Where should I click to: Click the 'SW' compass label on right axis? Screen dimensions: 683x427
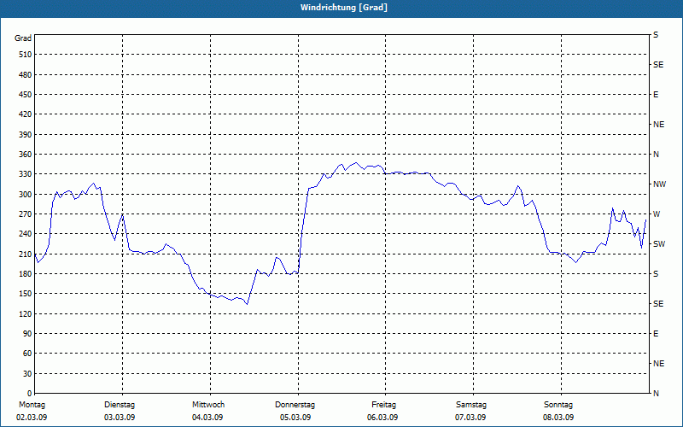point(659,244)
